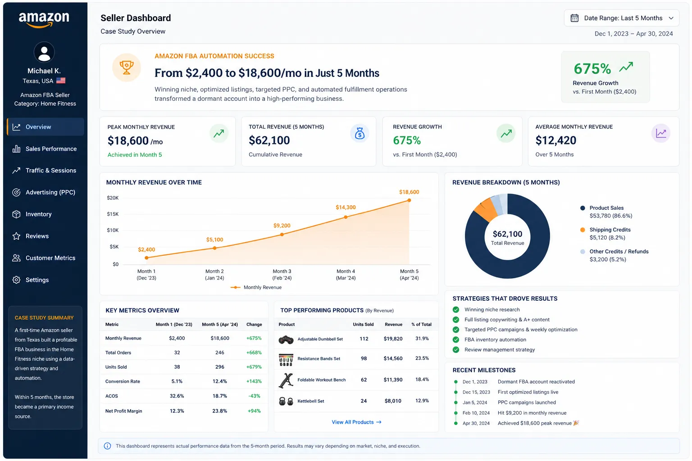Click the Amazon logo
This screenshot has height=461, width=692.
tap(44, 19)
